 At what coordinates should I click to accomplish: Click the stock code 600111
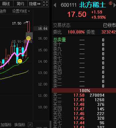(69, 5)
